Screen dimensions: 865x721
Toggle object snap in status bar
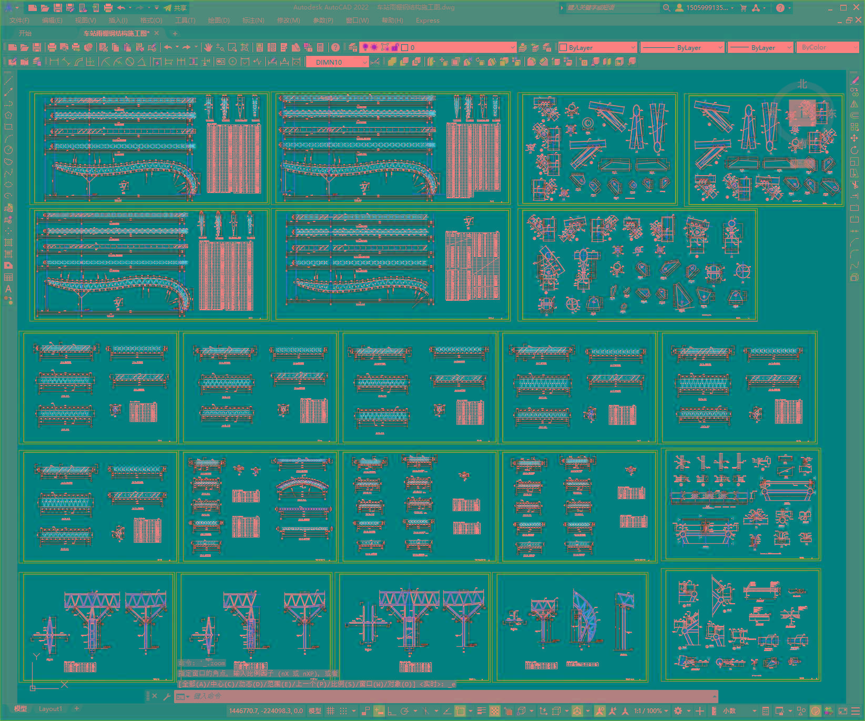click(460, 711)
